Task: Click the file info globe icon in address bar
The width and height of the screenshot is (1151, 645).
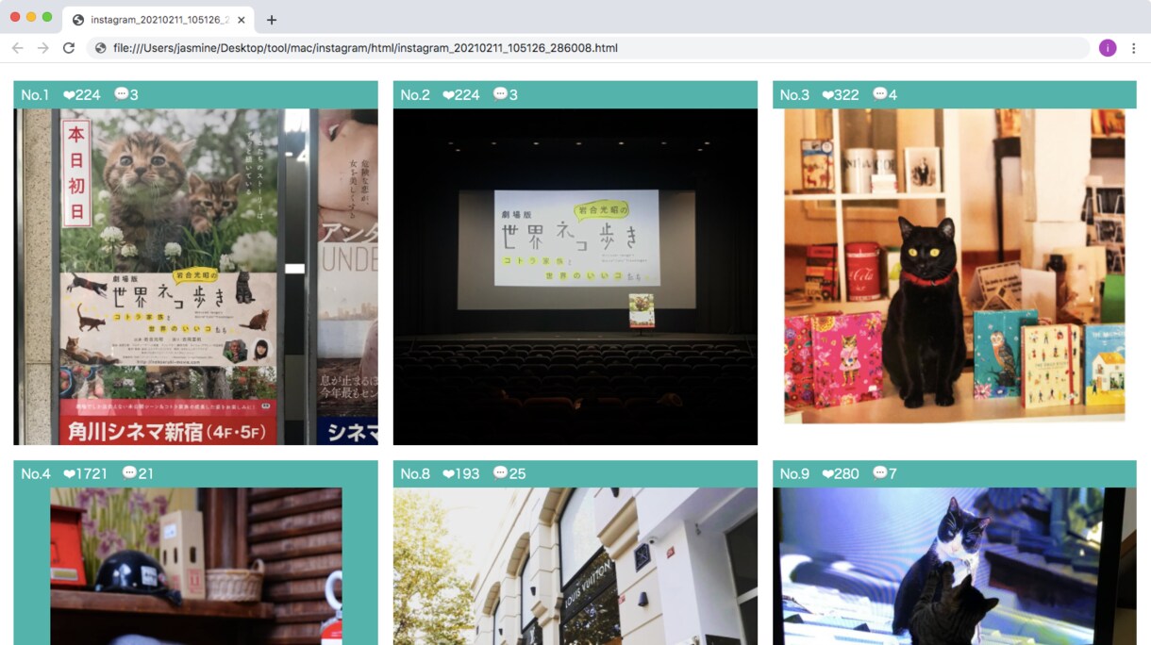Action: pos(100,48)
